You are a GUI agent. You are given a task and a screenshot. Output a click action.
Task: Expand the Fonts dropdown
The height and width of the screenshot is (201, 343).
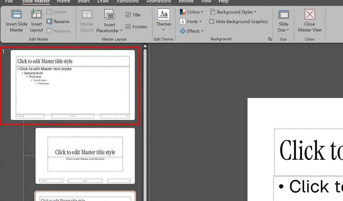click(x=190, y=21)
